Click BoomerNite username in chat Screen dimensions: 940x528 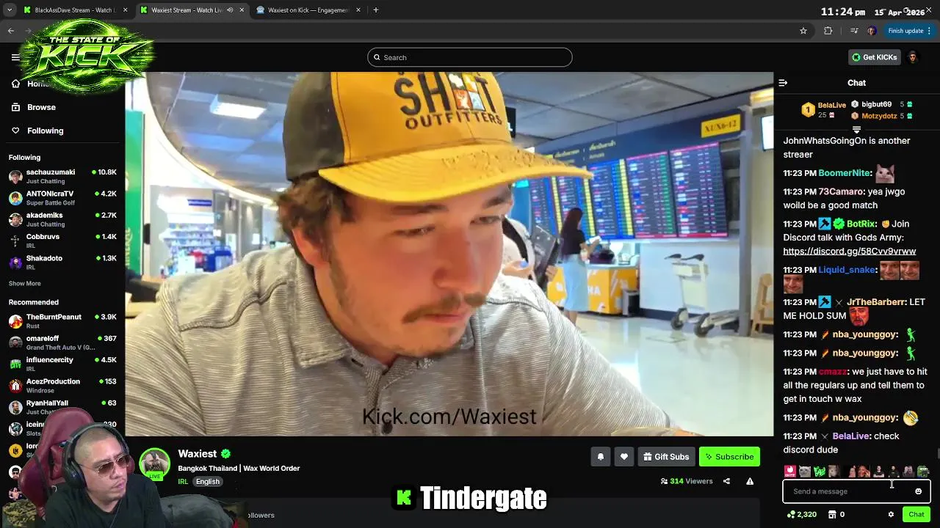[844, 173]
